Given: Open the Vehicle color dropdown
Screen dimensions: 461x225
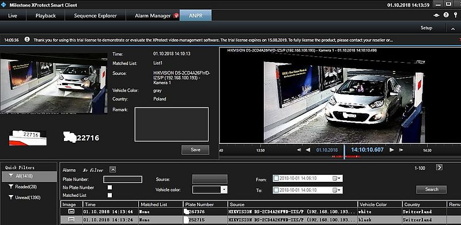Looking at the screenshot, I should click(224, 190).
